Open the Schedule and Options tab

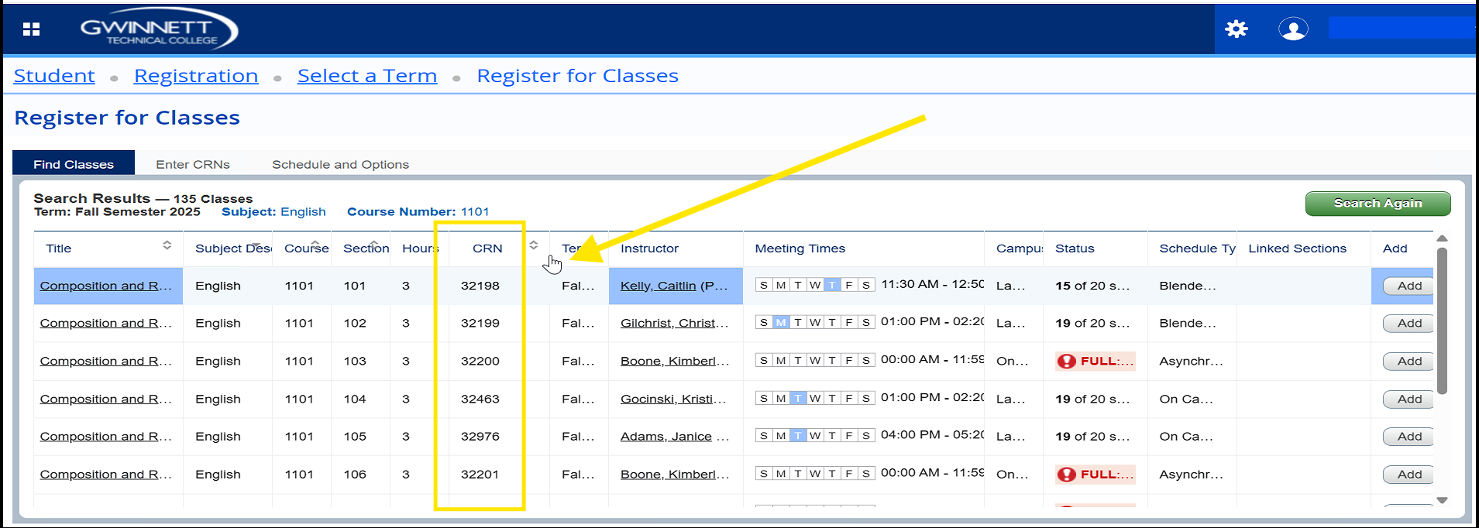340,164
